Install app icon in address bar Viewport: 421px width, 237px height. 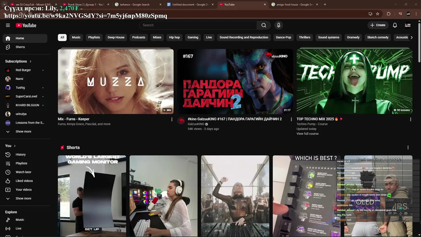point(370,14)
